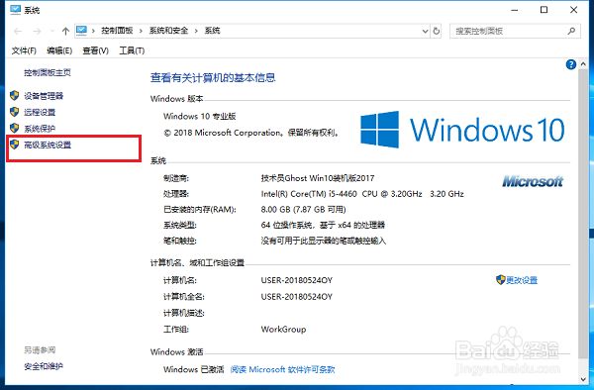Click scrollbar up arrow
This screenshot has height=390, width=594.
point(583,64)
